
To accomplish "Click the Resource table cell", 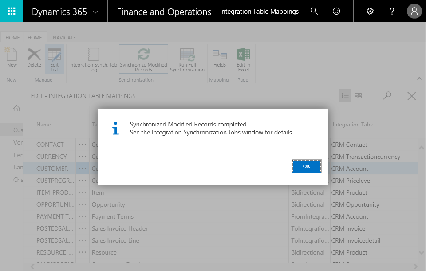I will [x=138, y=252].
